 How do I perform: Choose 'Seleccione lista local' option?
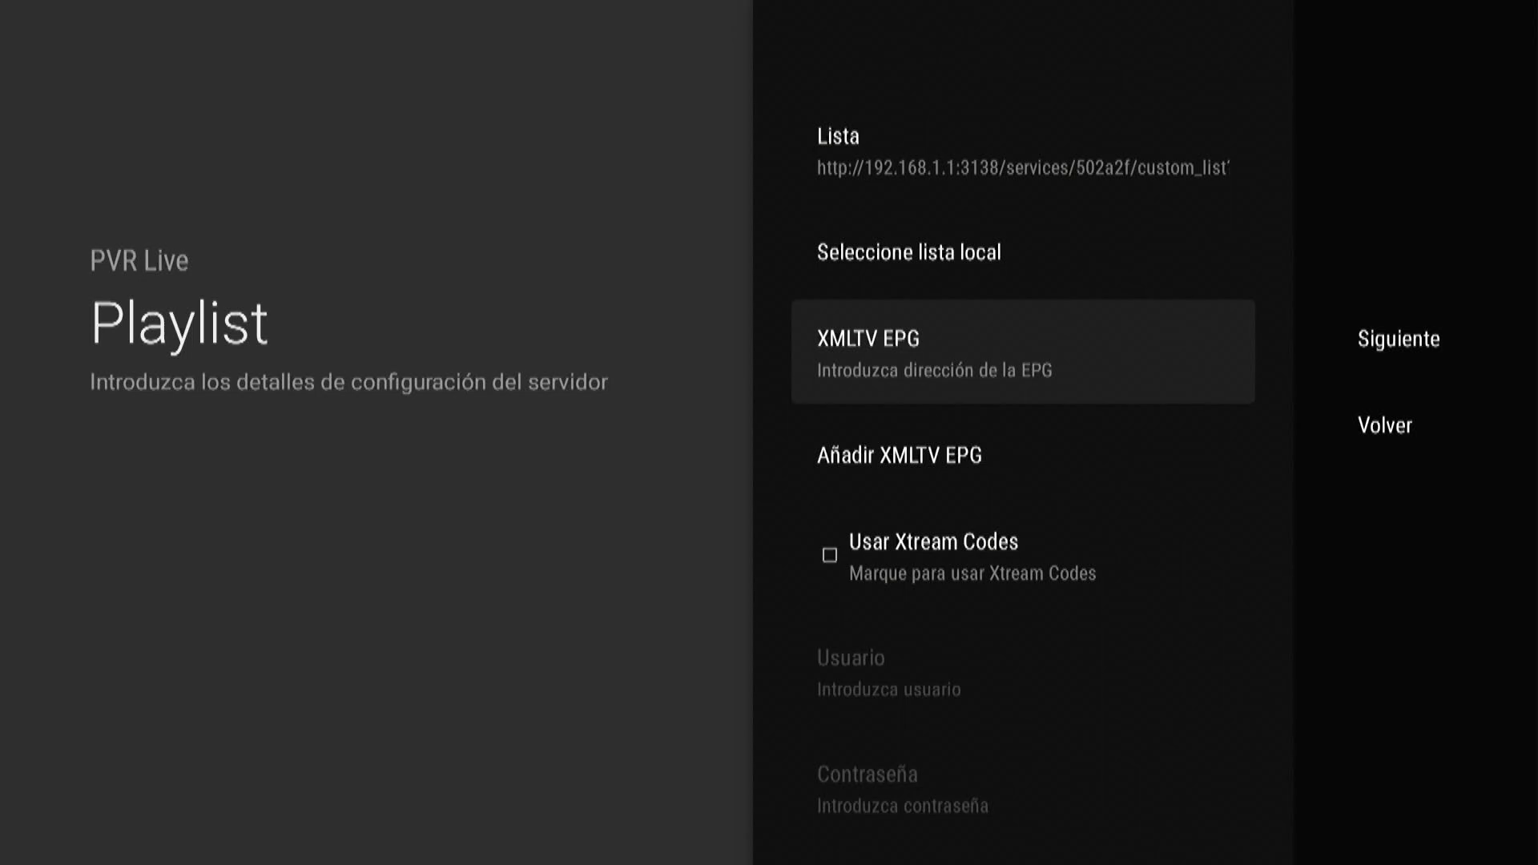(908, 252)
